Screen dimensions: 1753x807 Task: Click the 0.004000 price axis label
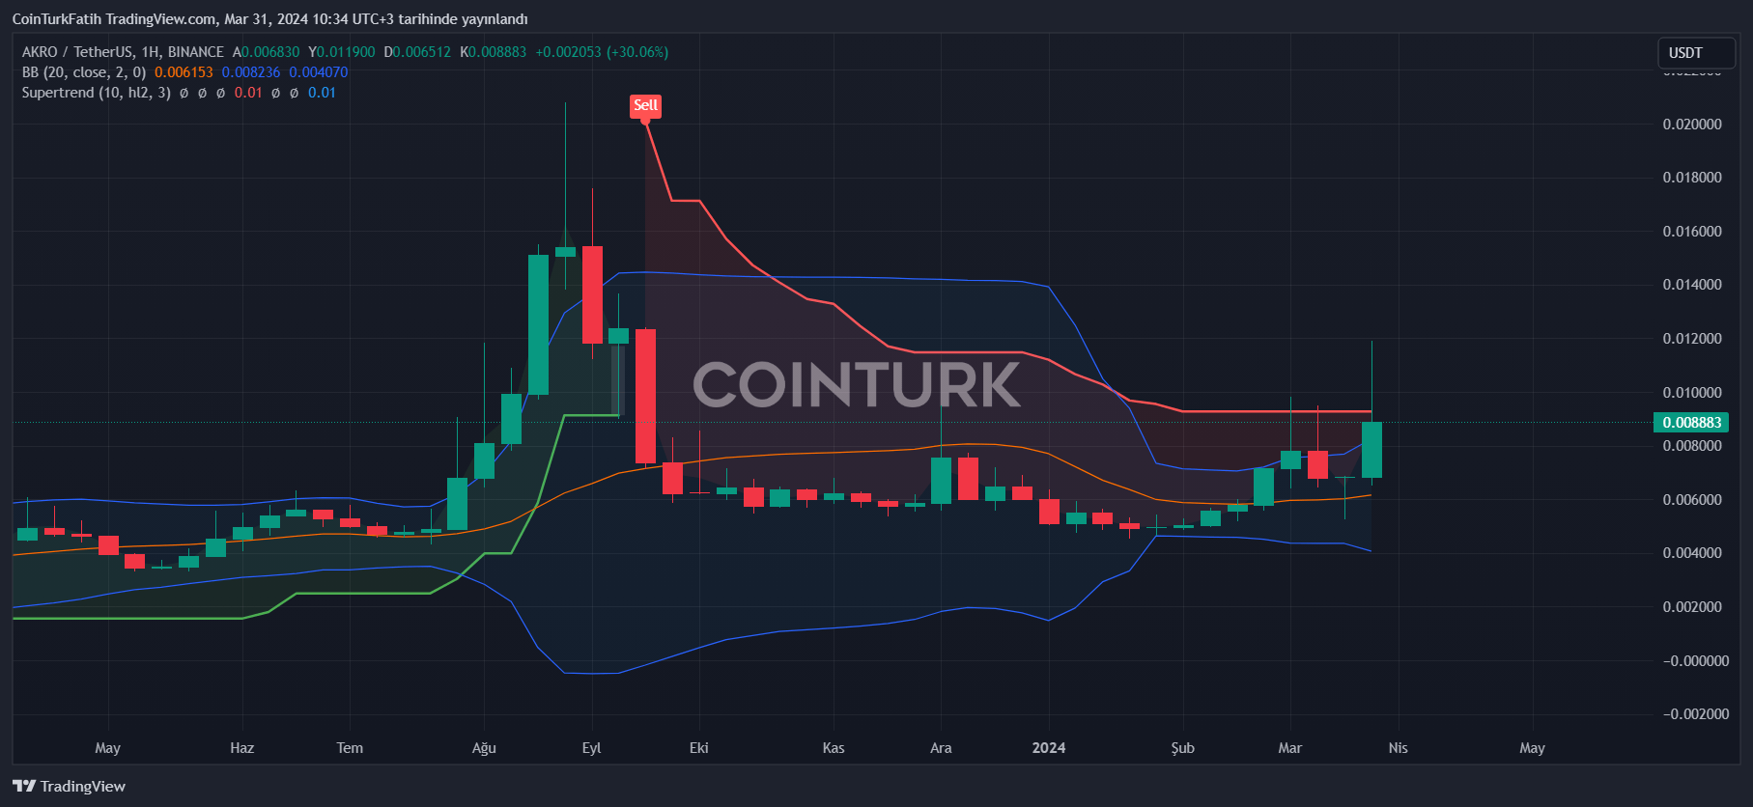click(1691, 553)
